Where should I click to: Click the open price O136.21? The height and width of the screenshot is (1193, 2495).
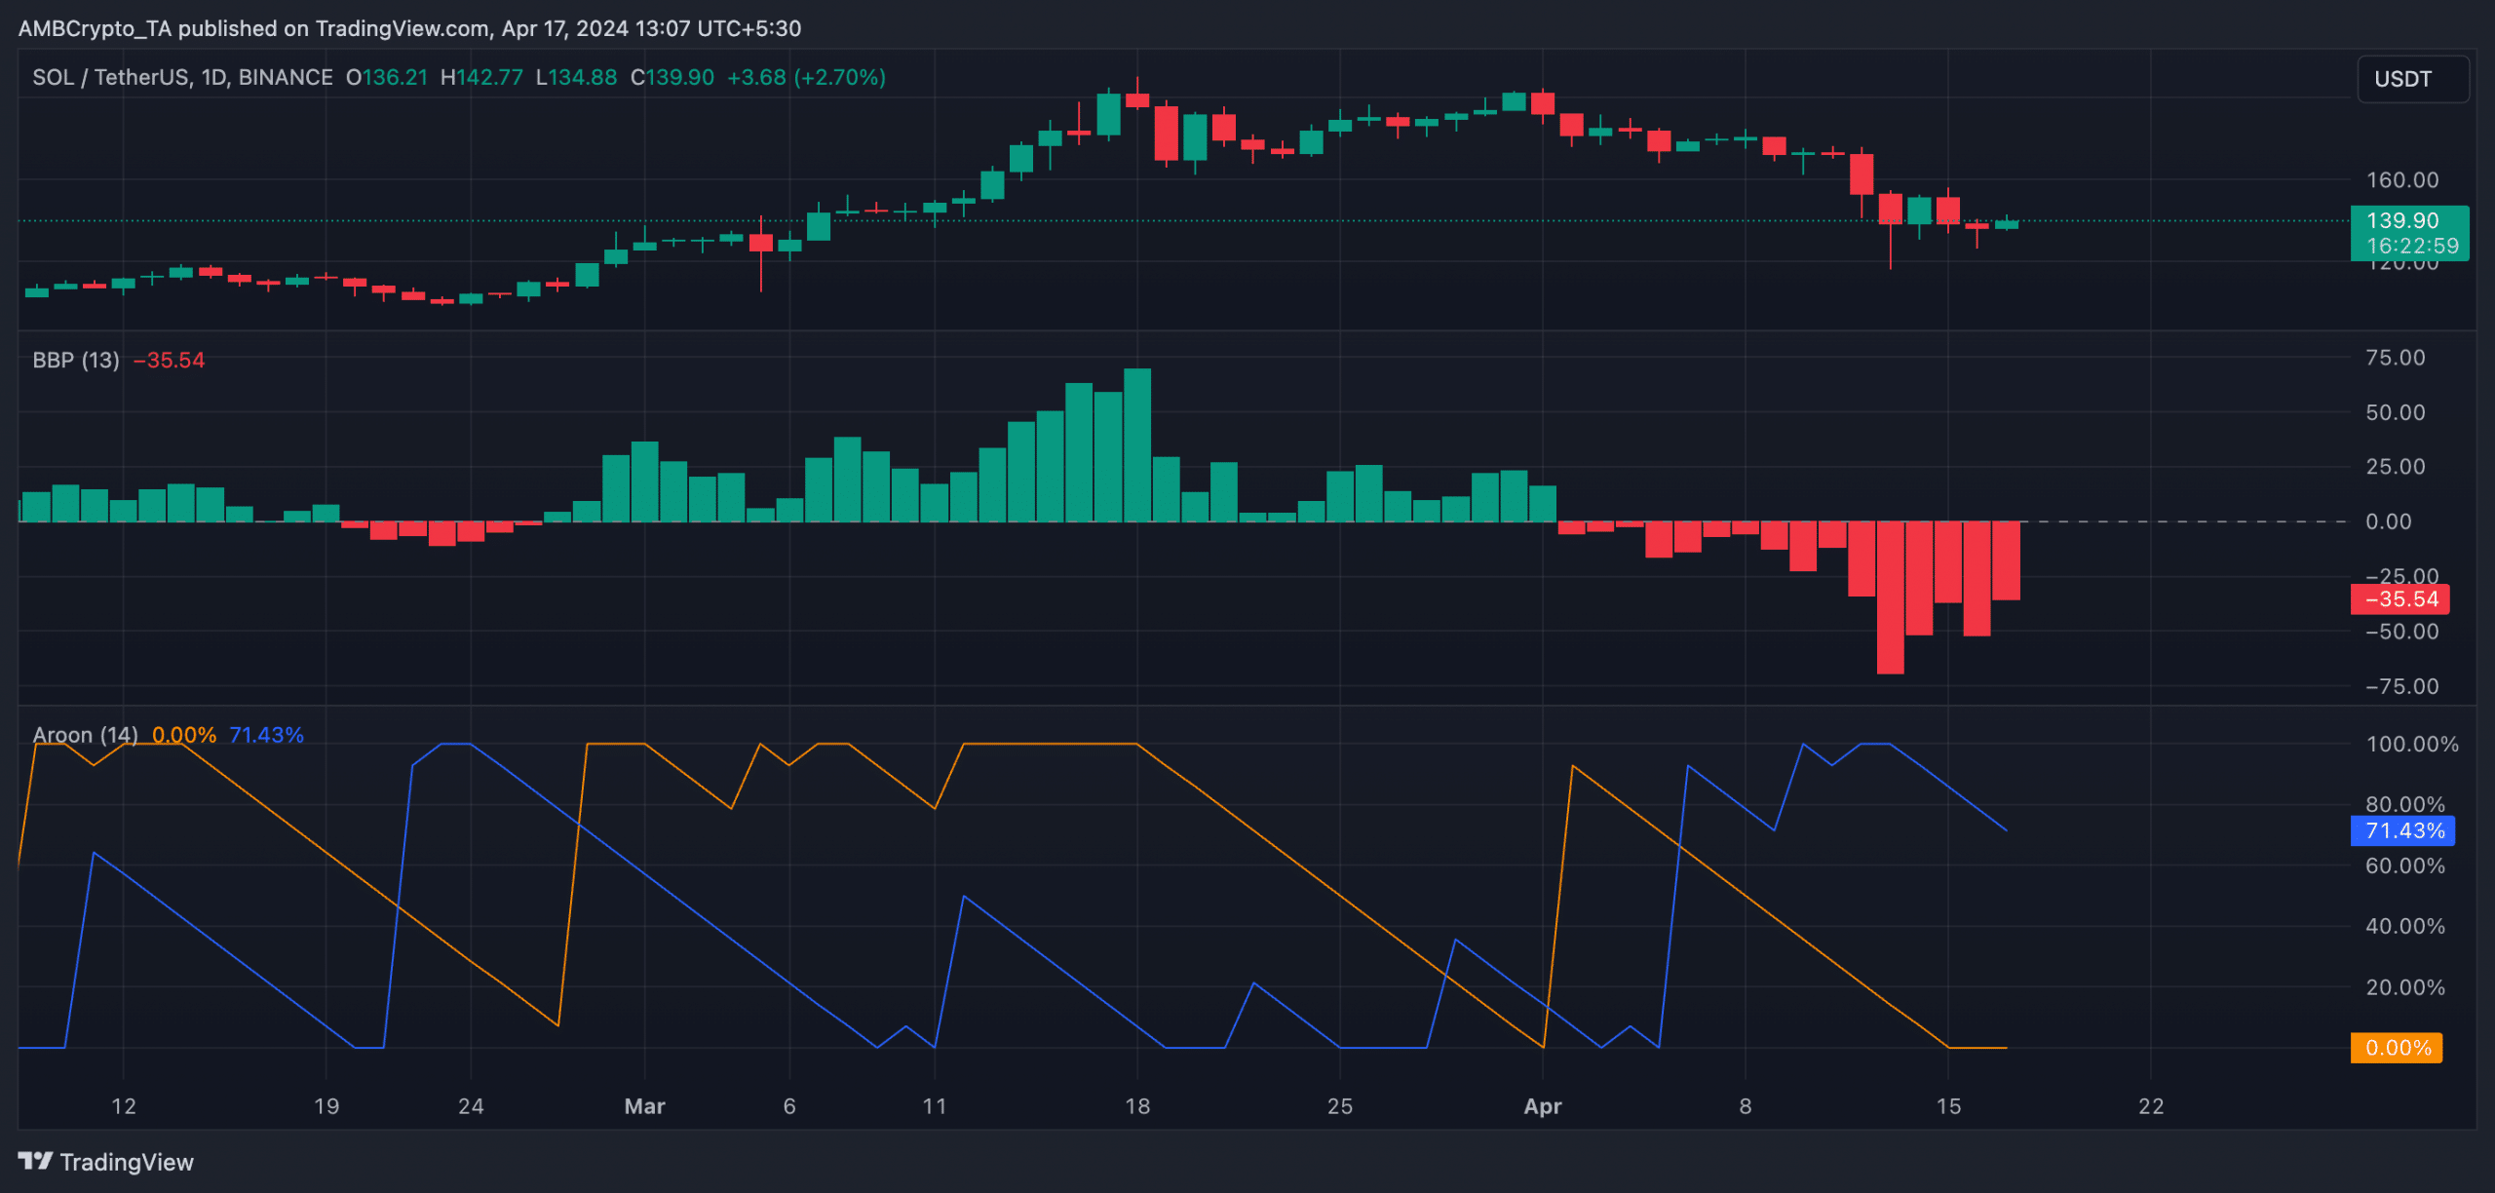[x=387, y=77]
